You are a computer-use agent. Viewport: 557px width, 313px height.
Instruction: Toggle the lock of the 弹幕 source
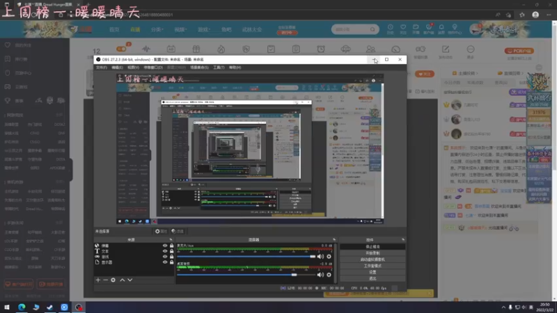tap(171, 246)
